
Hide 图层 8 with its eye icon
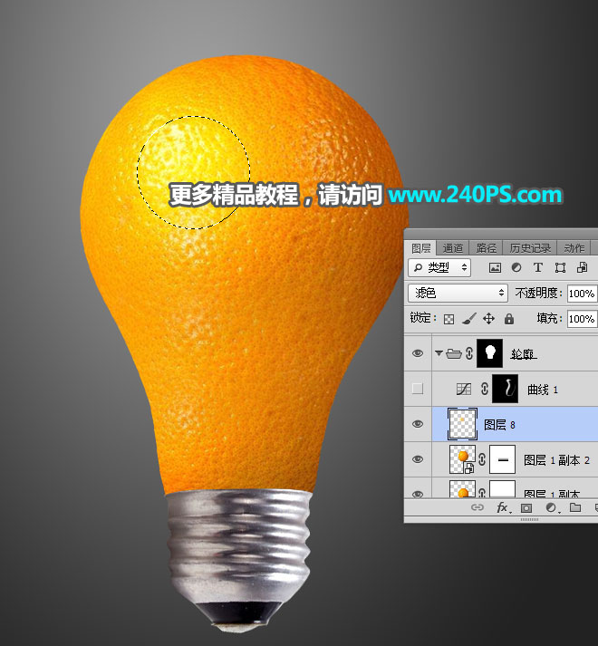pos(418,424)
